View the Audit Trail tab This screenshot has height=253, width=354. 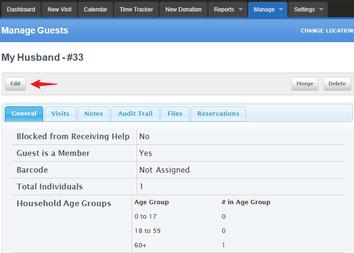click(x=135, y=114)
